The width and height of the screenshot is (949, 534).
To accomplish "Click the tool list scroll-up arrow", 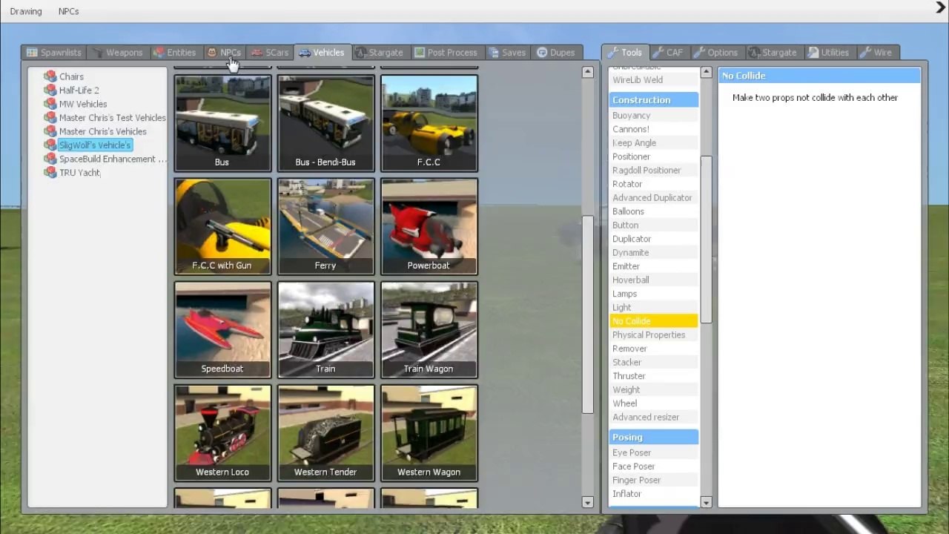I will (x=706, y=73).
